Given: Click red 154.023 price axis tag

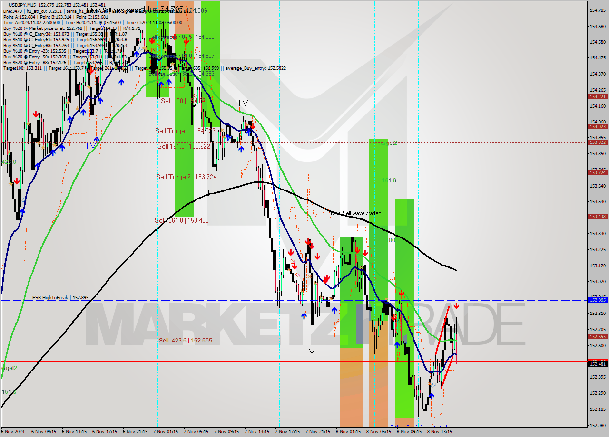Looking at the screenshot, I should point(598,126).
